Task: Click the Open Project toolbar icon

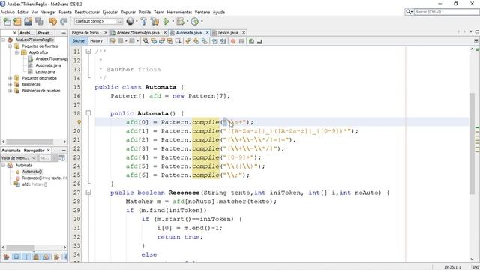Action: (x=28, y=22)
